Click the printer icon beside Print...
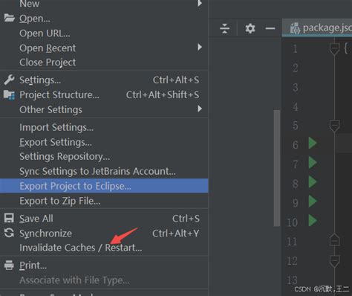The height and width of the screenshot is (296, 352). pyautogui.click(x=9, y=265)
